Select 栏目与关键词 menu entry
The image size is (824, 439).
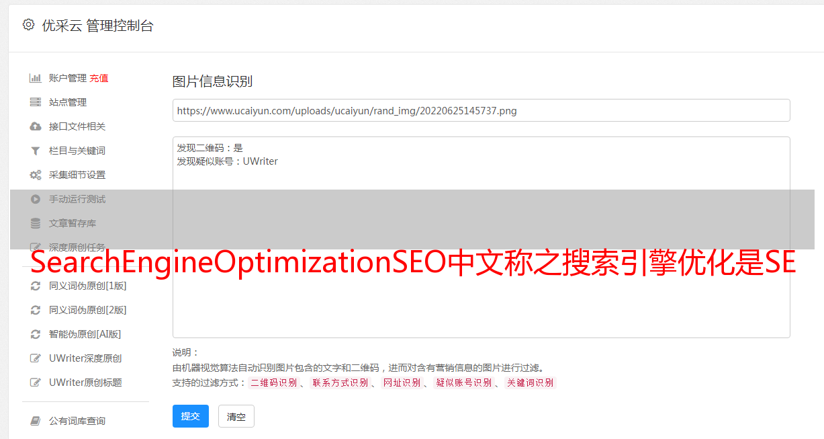point(77,151)
